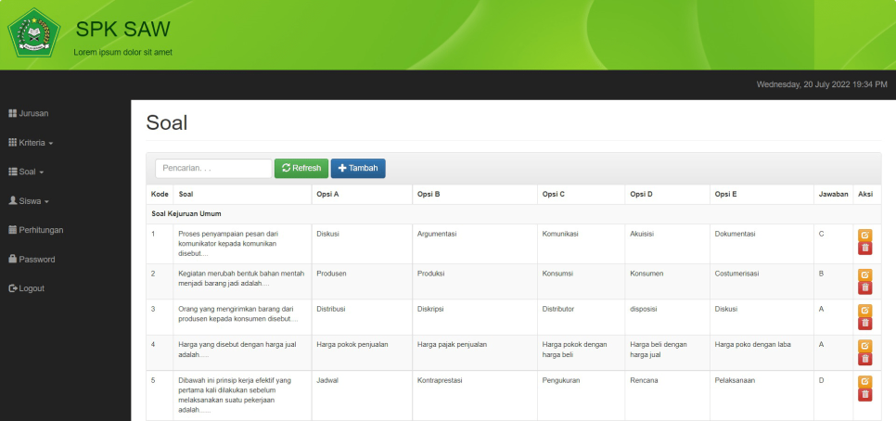
Task: Open Jurusan in the sidebar
Action: click(x=28, y=113)
